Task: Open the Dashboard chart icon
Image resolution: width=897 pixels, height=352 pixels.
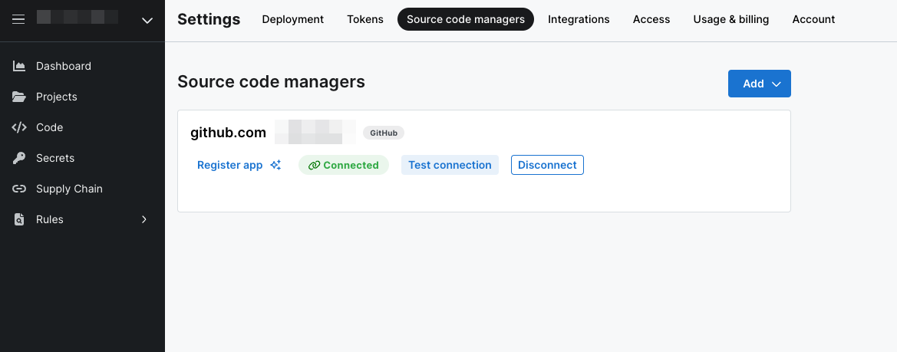Action: click(19, 66)
